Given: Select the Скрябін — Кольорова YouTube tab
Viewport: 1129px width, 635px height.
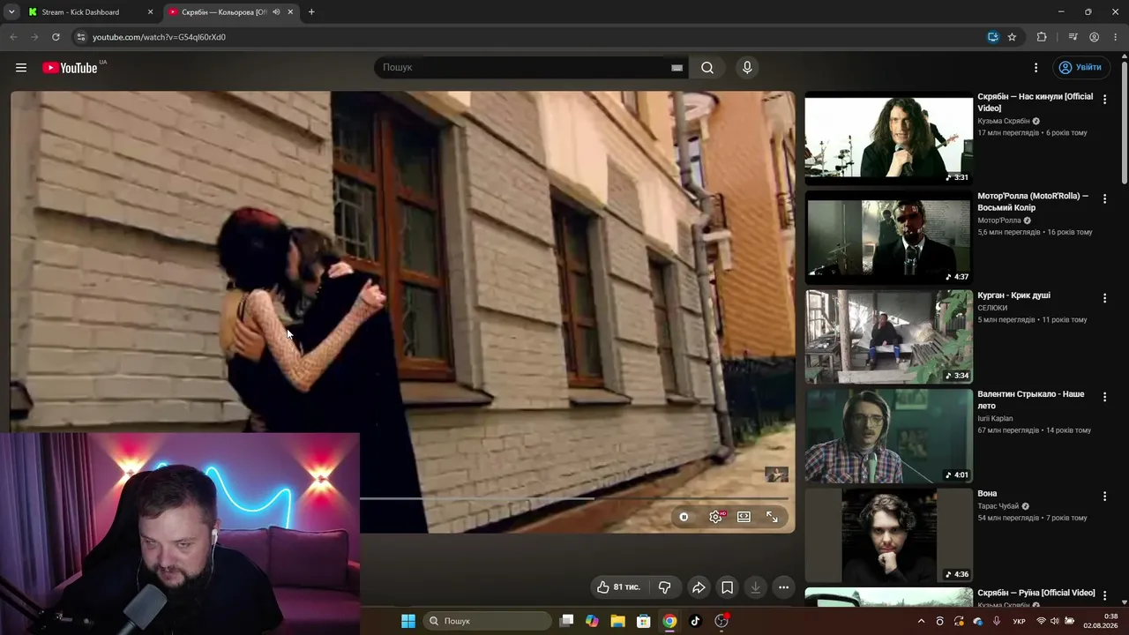Looking at the screenshot, I should pos(231,12).
